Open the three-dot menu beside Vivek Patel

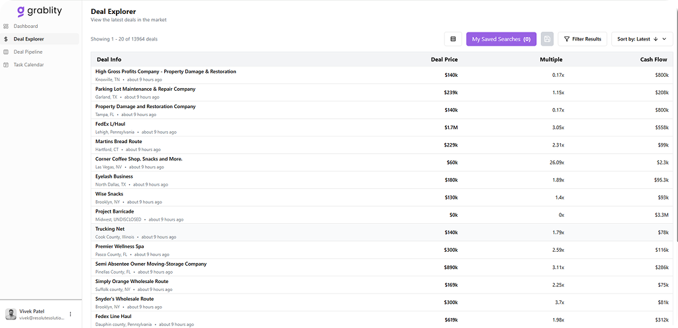point(71,314)
